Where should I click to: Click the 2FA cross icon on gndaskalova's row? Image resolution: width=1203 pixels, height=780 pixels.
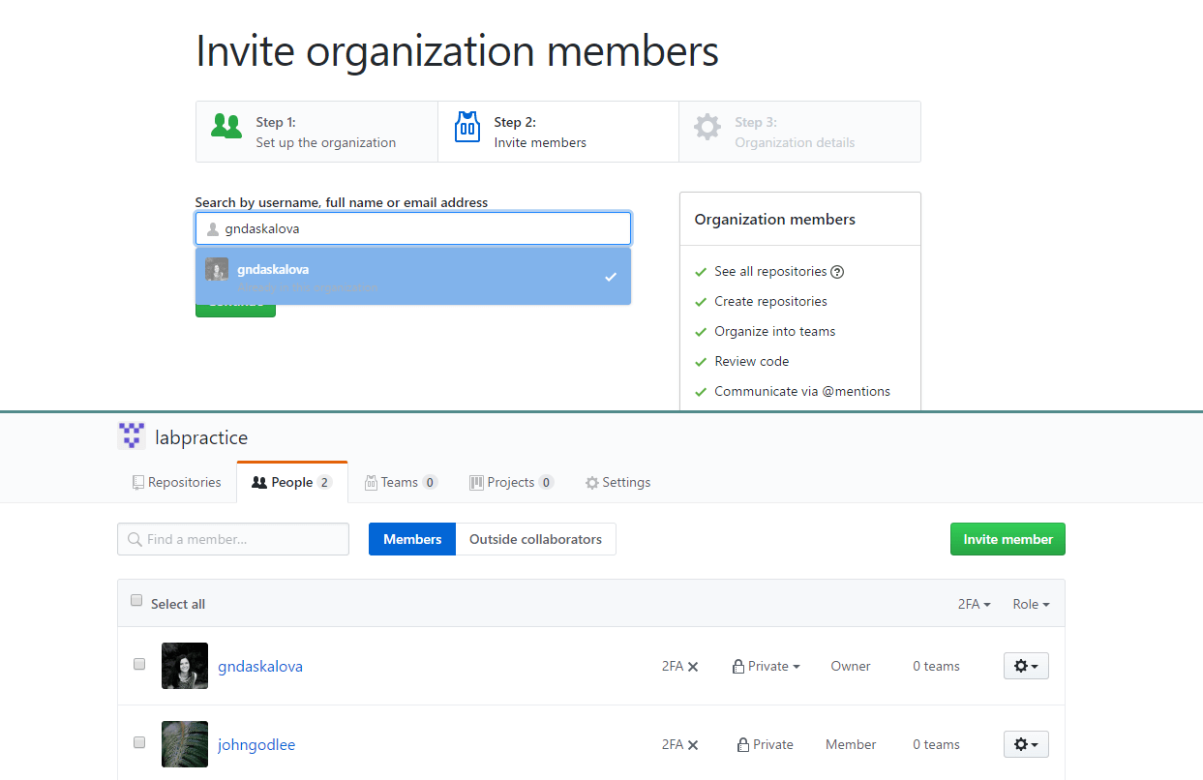693,666
